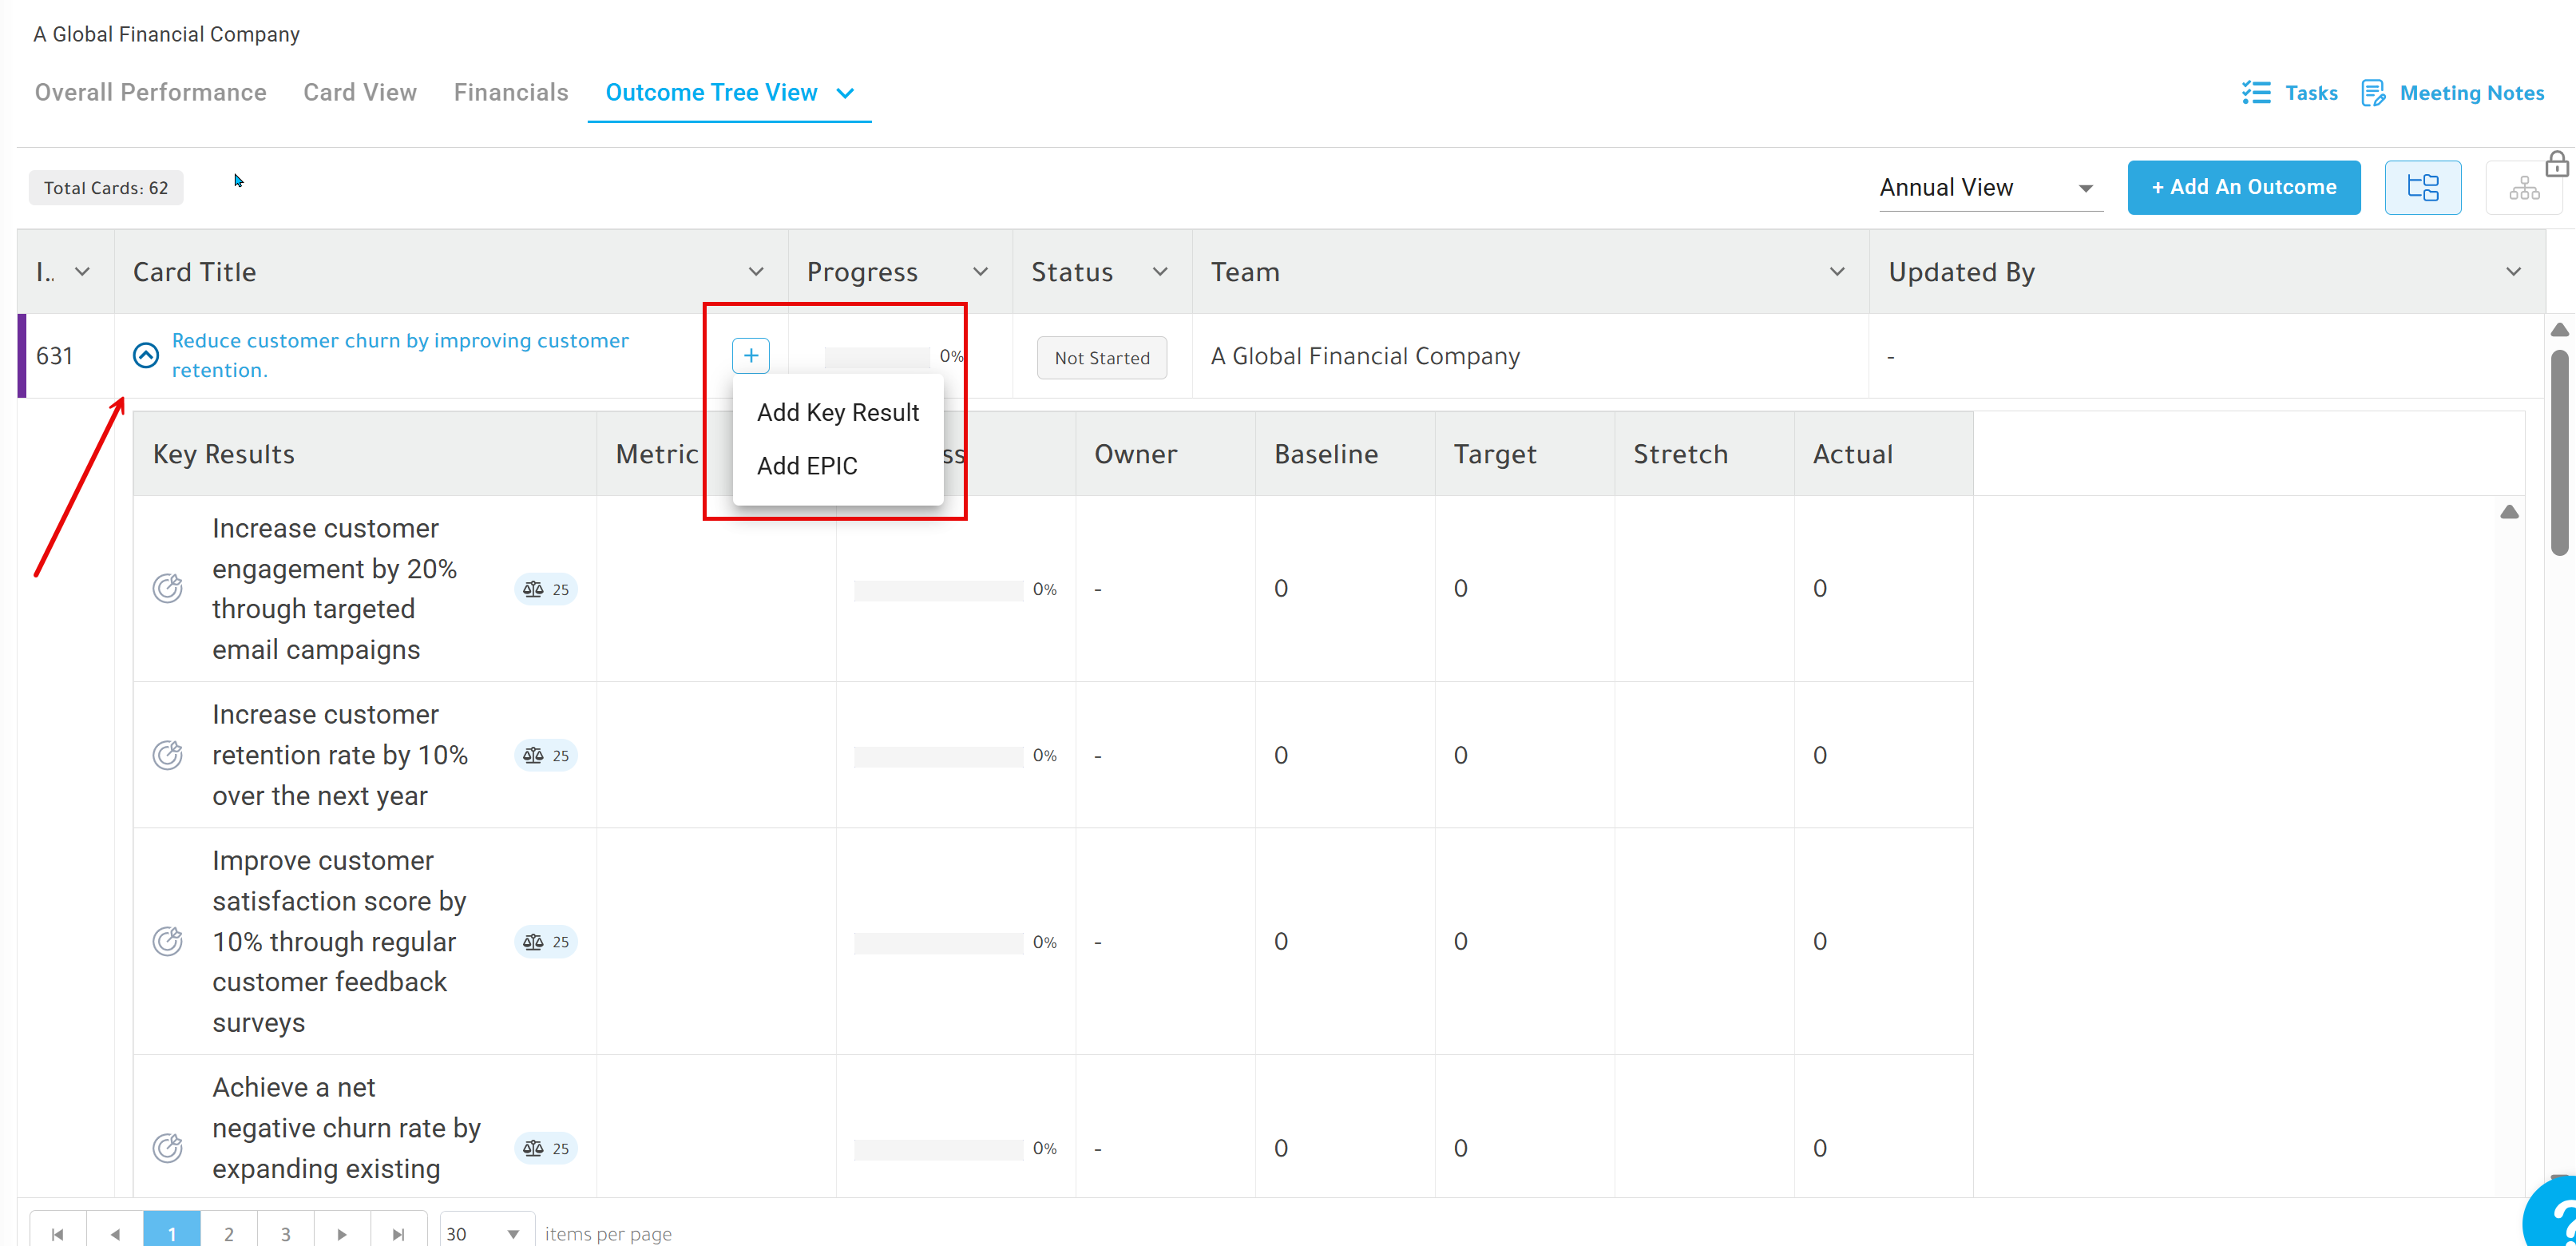The width and height of the screenshot is (2576, 1246).
Task: Open the Progress column menu chevron
Action: point(980,272)
